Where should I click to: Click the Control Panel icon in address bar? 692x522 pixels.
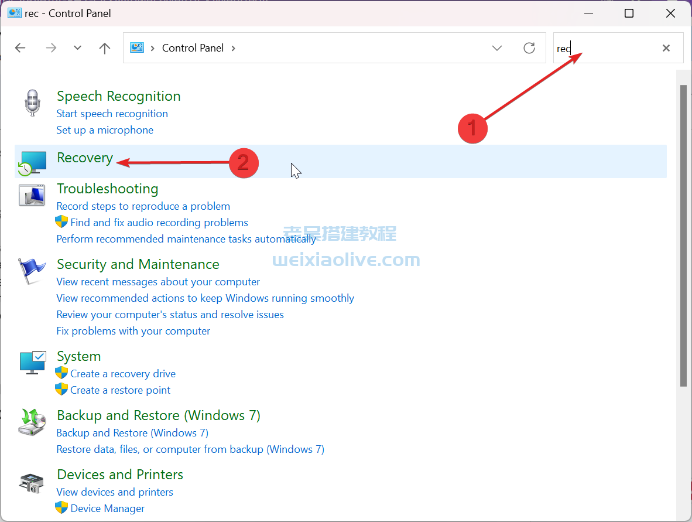137,48
